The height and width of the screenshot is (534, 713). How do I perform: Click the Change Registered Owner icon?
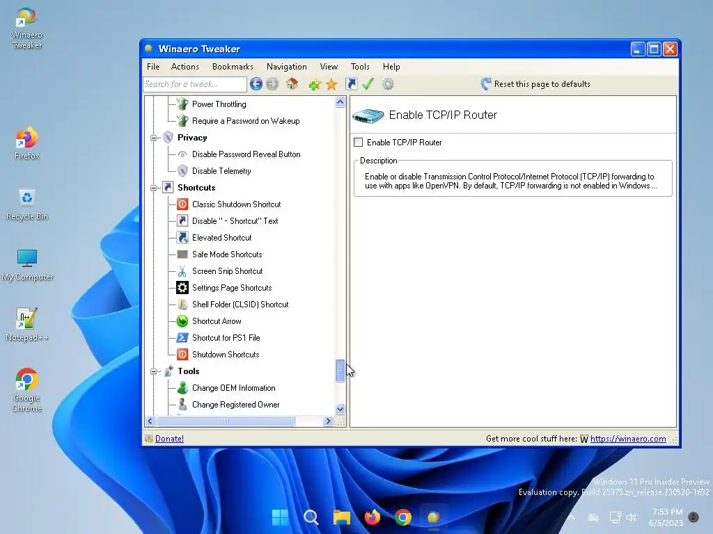182,405
